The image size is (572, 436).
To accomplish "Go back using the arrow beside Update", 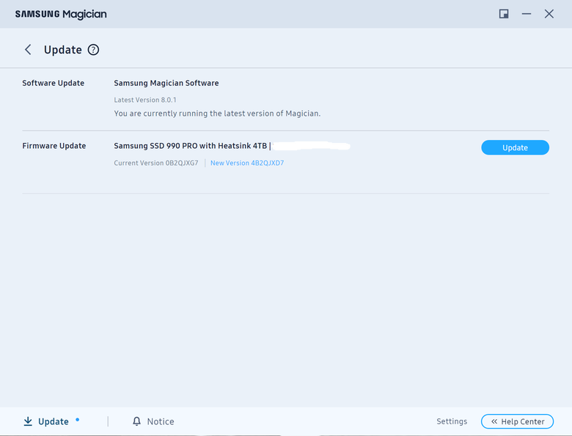I will (x=28, y=50).
